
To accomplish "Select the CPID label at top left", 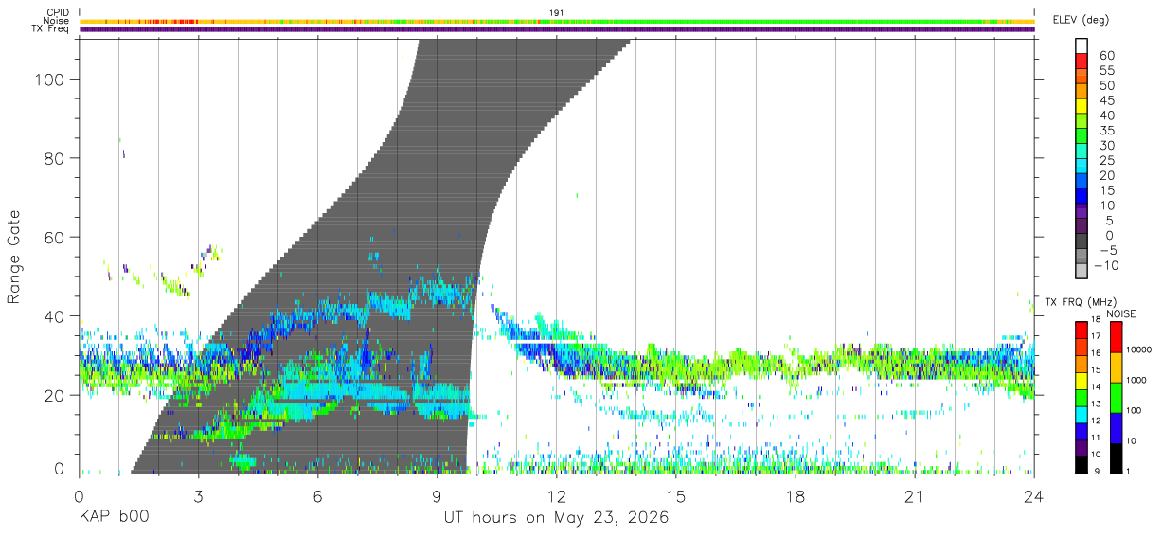I will click(59, 13).
